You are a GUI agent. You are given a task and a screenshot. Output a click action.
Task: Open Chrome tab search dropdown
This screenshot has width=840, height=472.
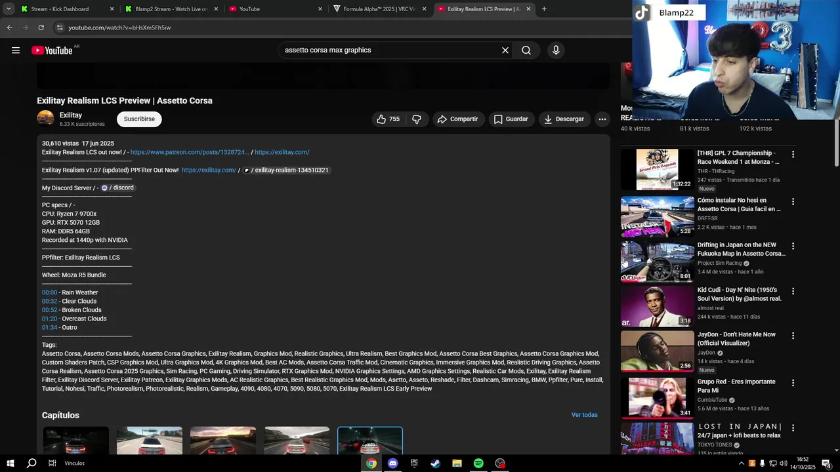[x=9, y=9]
